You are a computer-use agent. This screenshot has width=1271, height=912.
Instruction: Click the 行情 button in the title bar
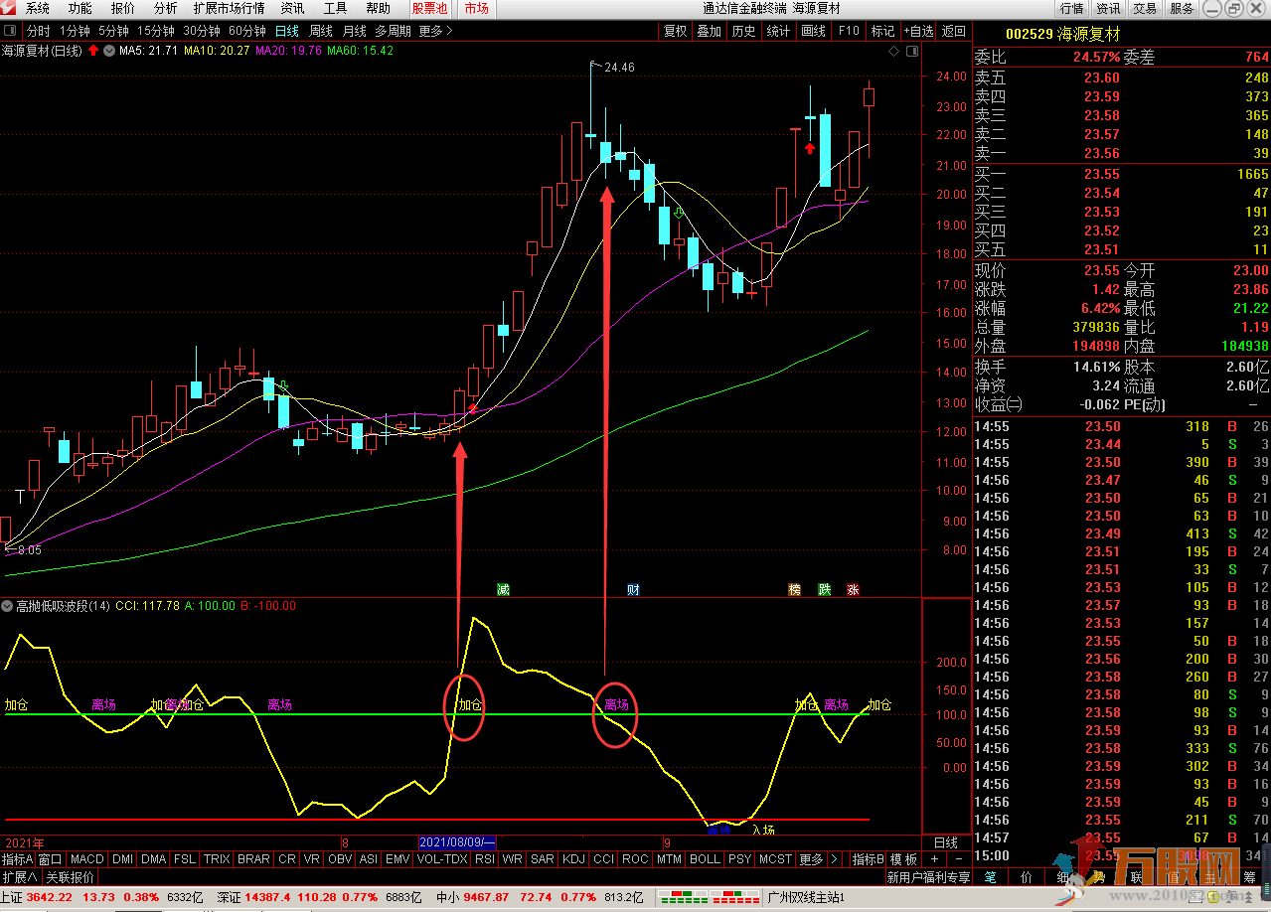[1071, 8]
